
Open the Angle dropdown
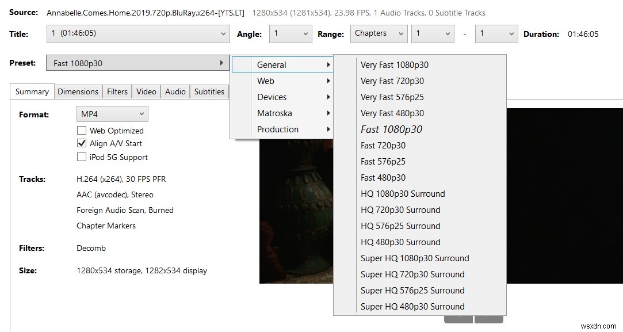(291, 34)
